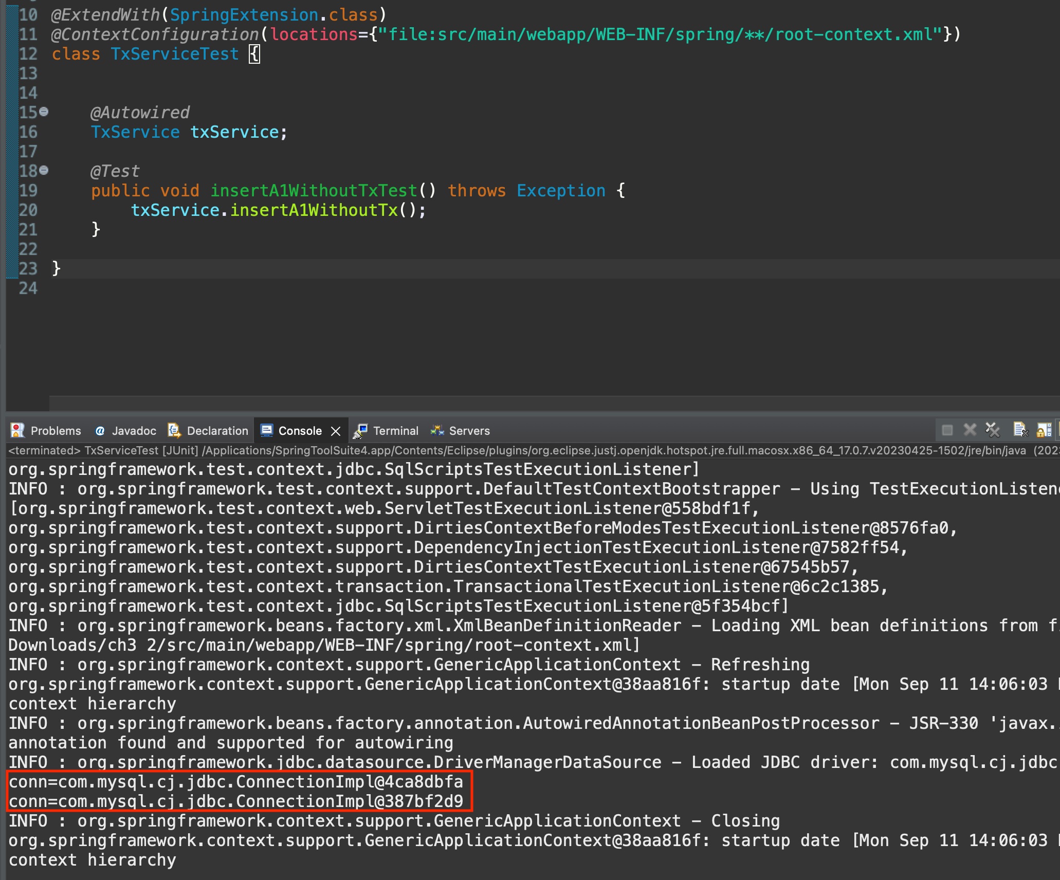The image size is (1060, 880).
Task: Click Remove Launch single X icon
Action: (x=970, y=430)
